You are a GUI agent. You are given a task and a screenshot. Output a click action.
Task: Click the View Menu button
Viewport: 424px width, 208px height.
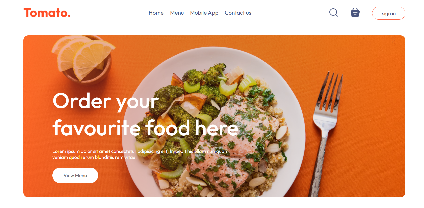75,175
